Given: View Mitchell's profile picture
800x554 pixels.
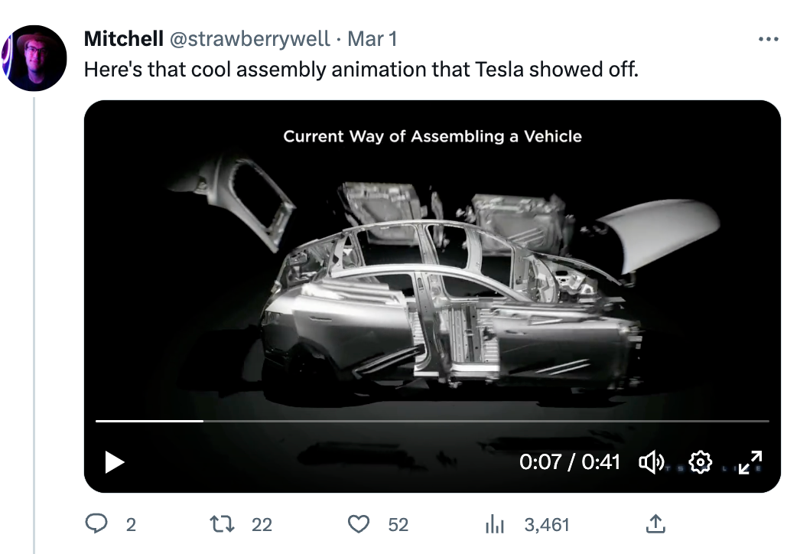Looking at the screenshot, I should (34, 54).
